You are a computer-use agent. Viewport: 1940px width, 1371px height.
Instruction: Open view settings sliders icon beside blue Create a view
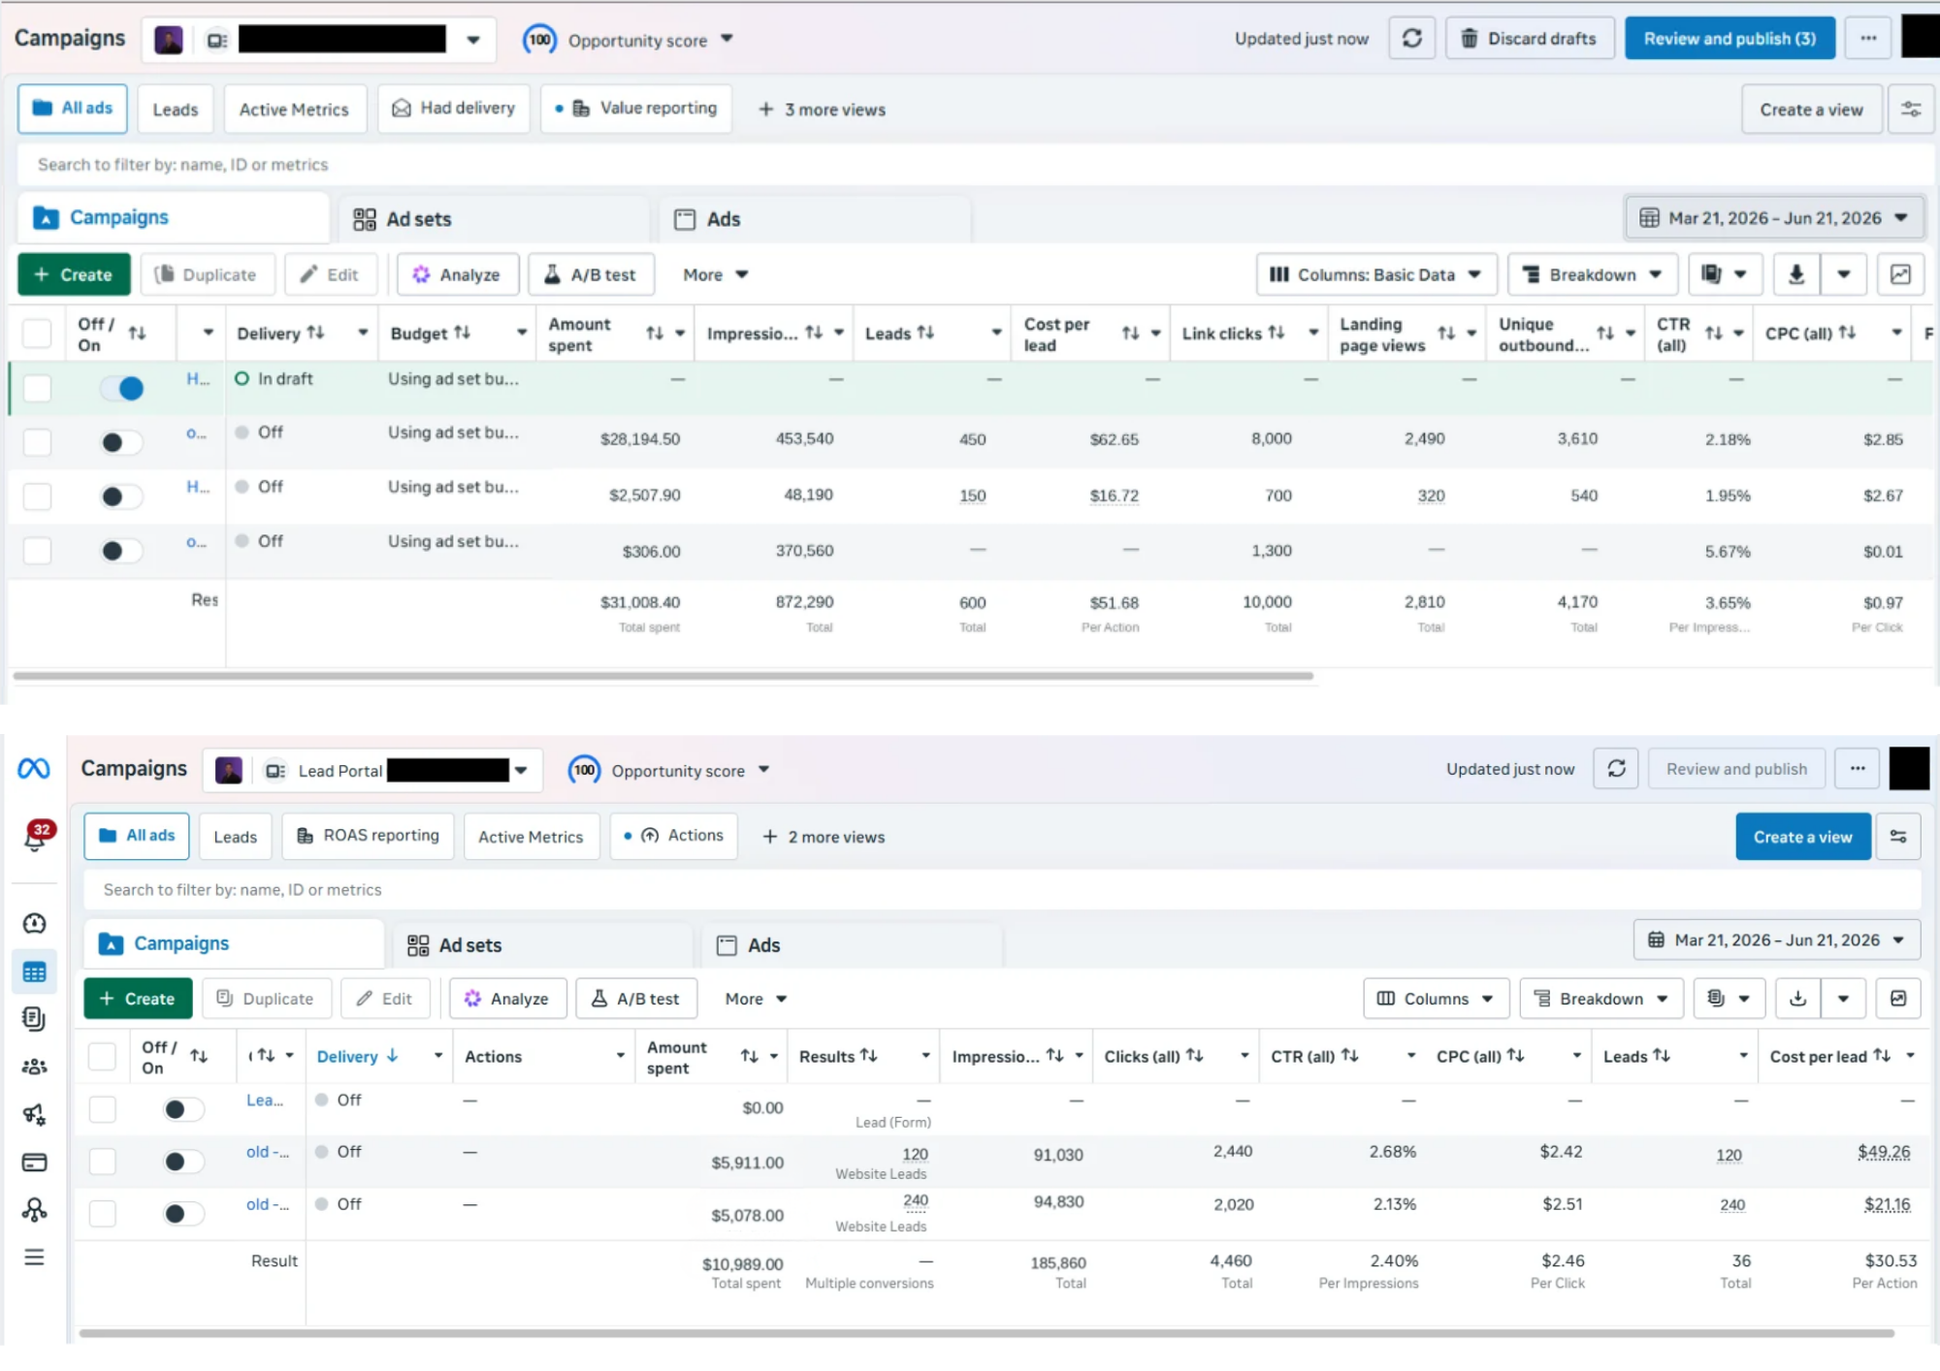(1898, 837)
